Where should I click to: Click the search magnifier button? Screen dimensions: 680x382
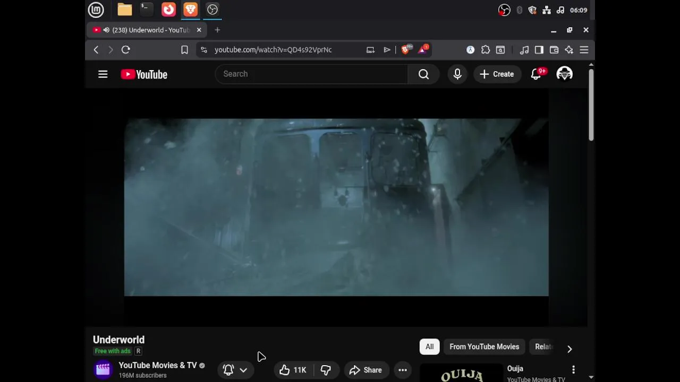point(423,74)
